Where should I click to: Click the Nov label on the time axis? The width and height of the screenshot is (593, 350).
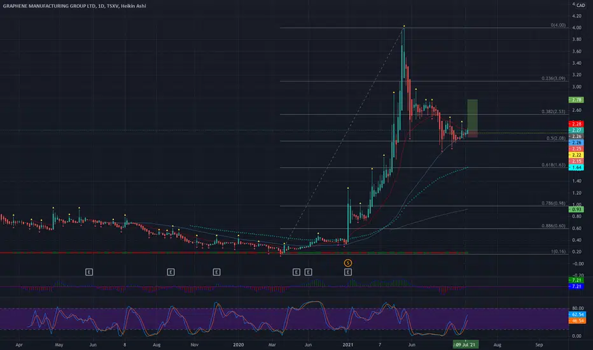click(195, 345)
